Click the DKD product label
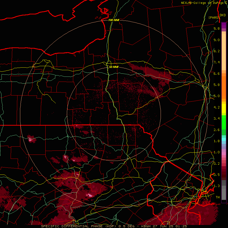228x228 pixels. tap(223, 15)
